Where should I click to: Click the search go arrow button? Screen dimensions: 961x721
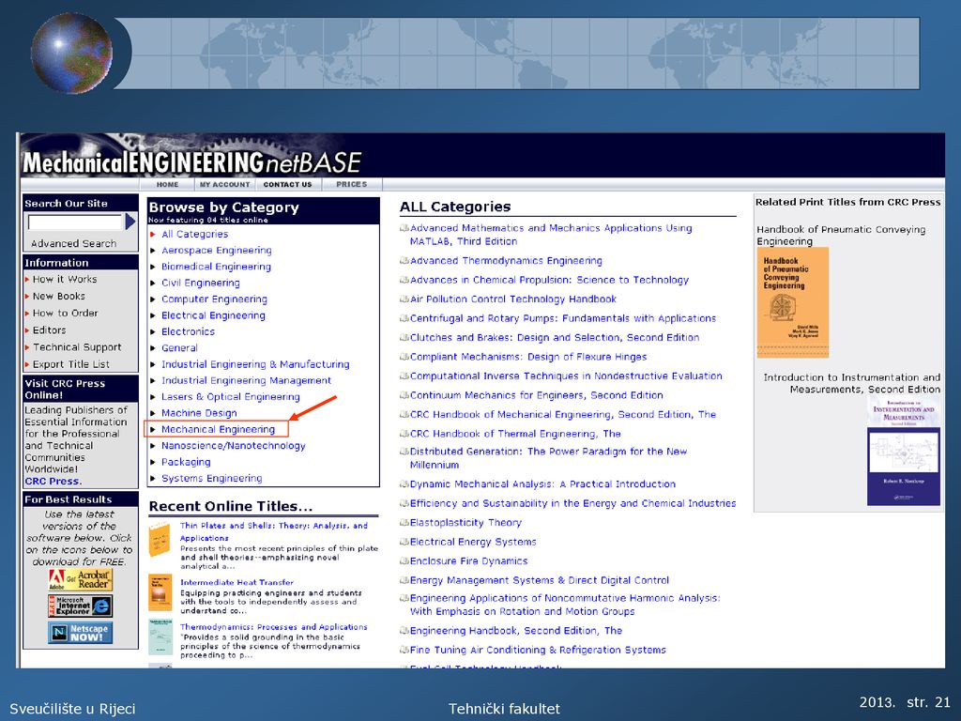pyautogui.click(x=130, y=221)
